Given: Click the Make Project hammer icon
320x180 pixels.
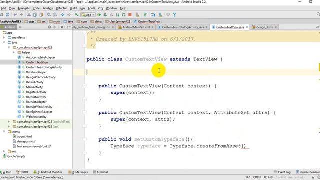Looking at the screenshot, I should pyautogui.click(x=76, y=15).
